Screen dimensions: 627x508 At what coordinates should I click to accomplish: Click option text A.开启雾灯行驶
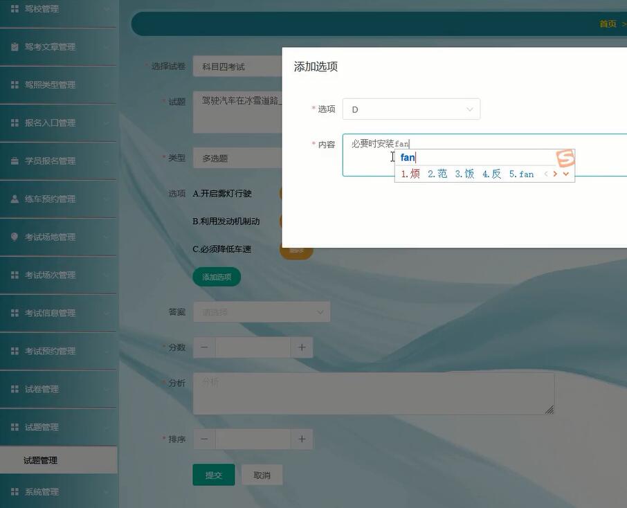222,194
